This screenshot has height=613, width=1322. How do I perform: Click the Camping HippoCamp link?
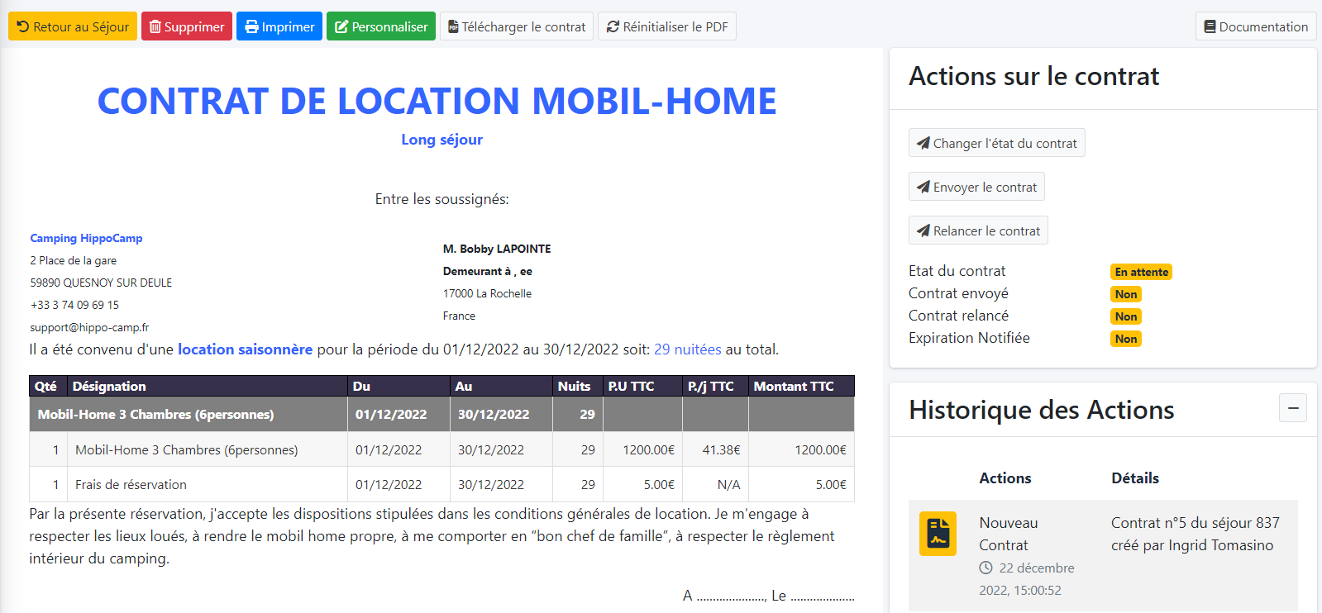click(86, 238)
